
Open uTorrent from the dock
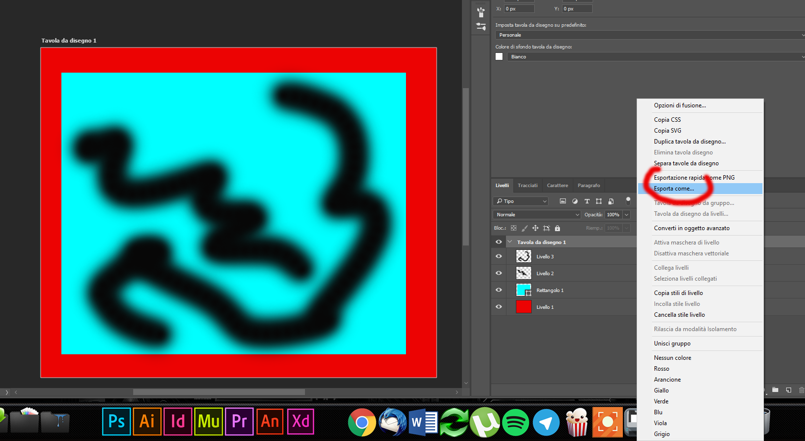485,422
